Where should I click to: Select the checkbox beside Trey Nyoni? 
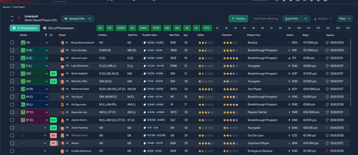coord(12,97)
